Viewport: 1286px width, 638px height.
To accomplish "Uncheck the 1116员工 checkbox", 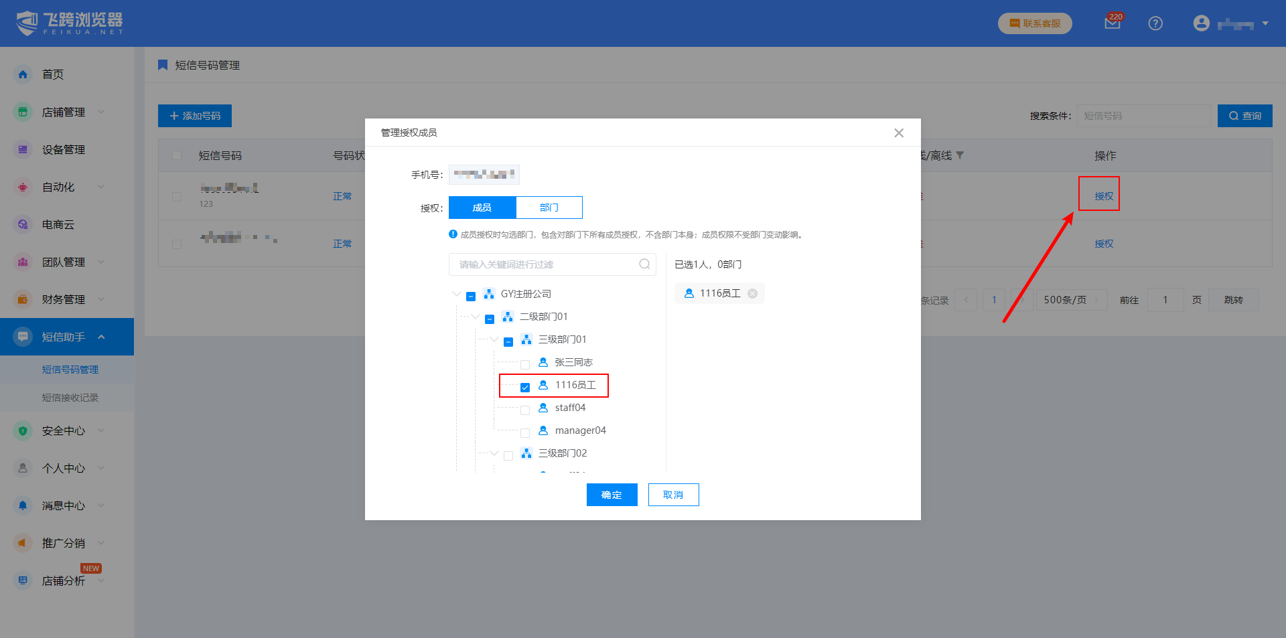I will pos(525,387).
